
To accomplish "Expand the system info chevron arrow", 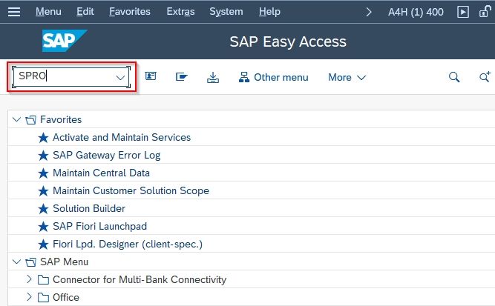I will point(368,12).
